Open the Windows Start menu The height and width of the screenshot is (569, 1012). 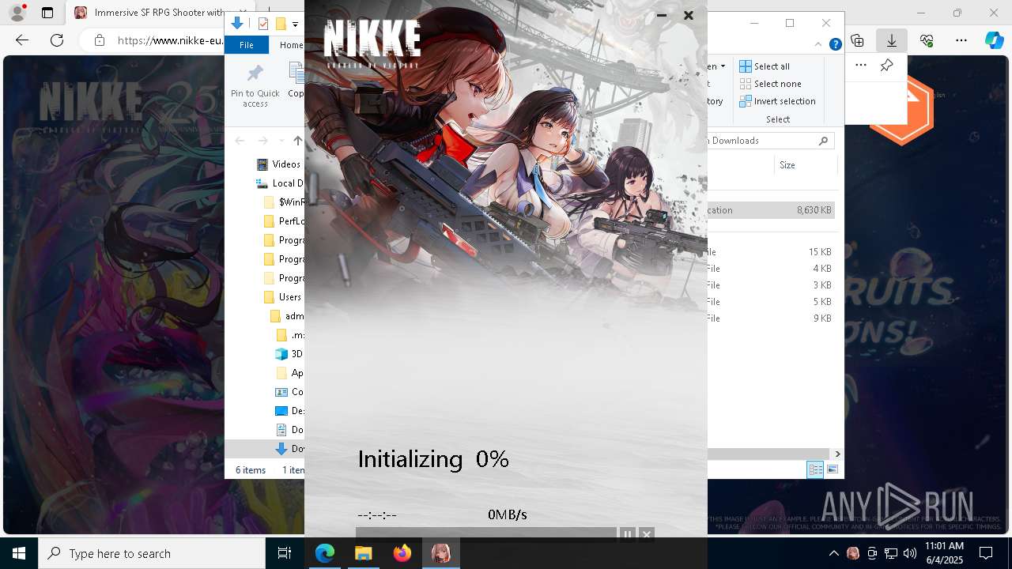tap(19, 553)
